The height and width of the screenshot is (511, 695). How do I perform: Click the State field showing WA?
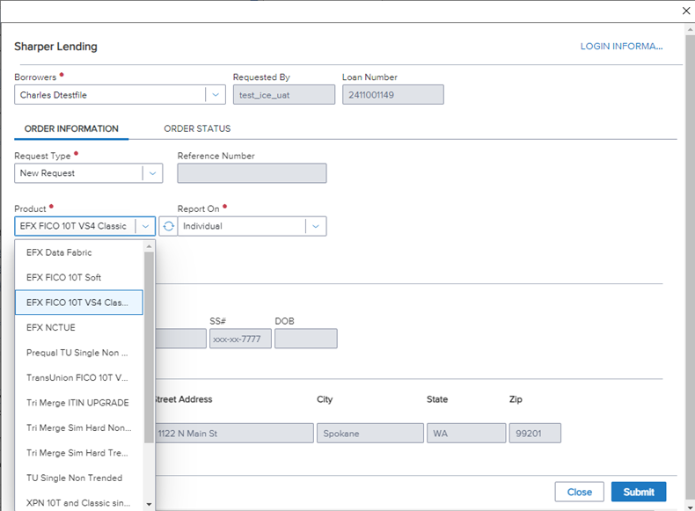466,433
